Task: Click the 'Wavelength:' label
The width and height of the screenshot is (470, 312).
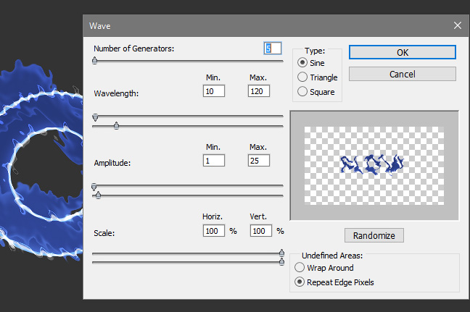Action: coord(116,93)
